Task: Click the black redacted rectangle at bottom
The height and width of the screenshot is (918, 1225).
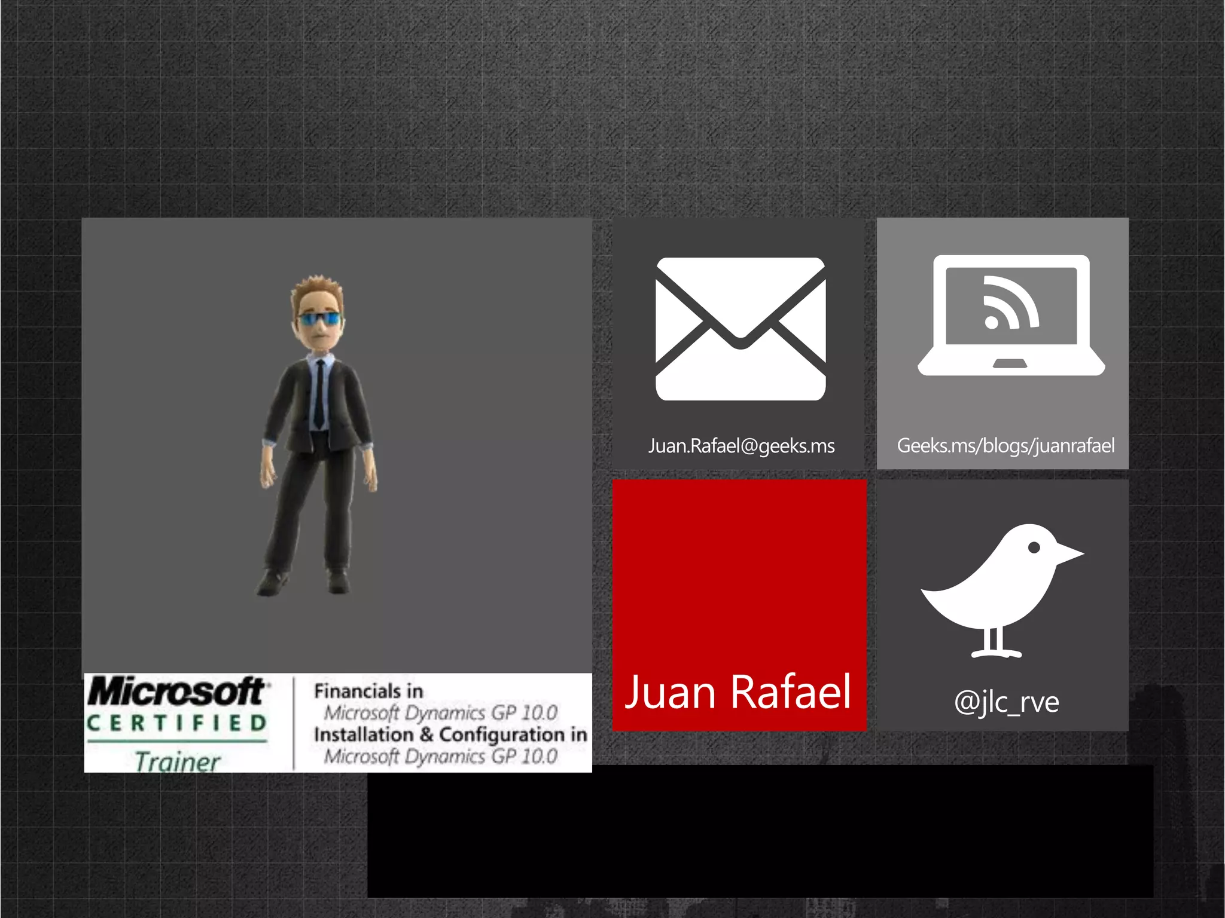Action: (x=760, y=831)
